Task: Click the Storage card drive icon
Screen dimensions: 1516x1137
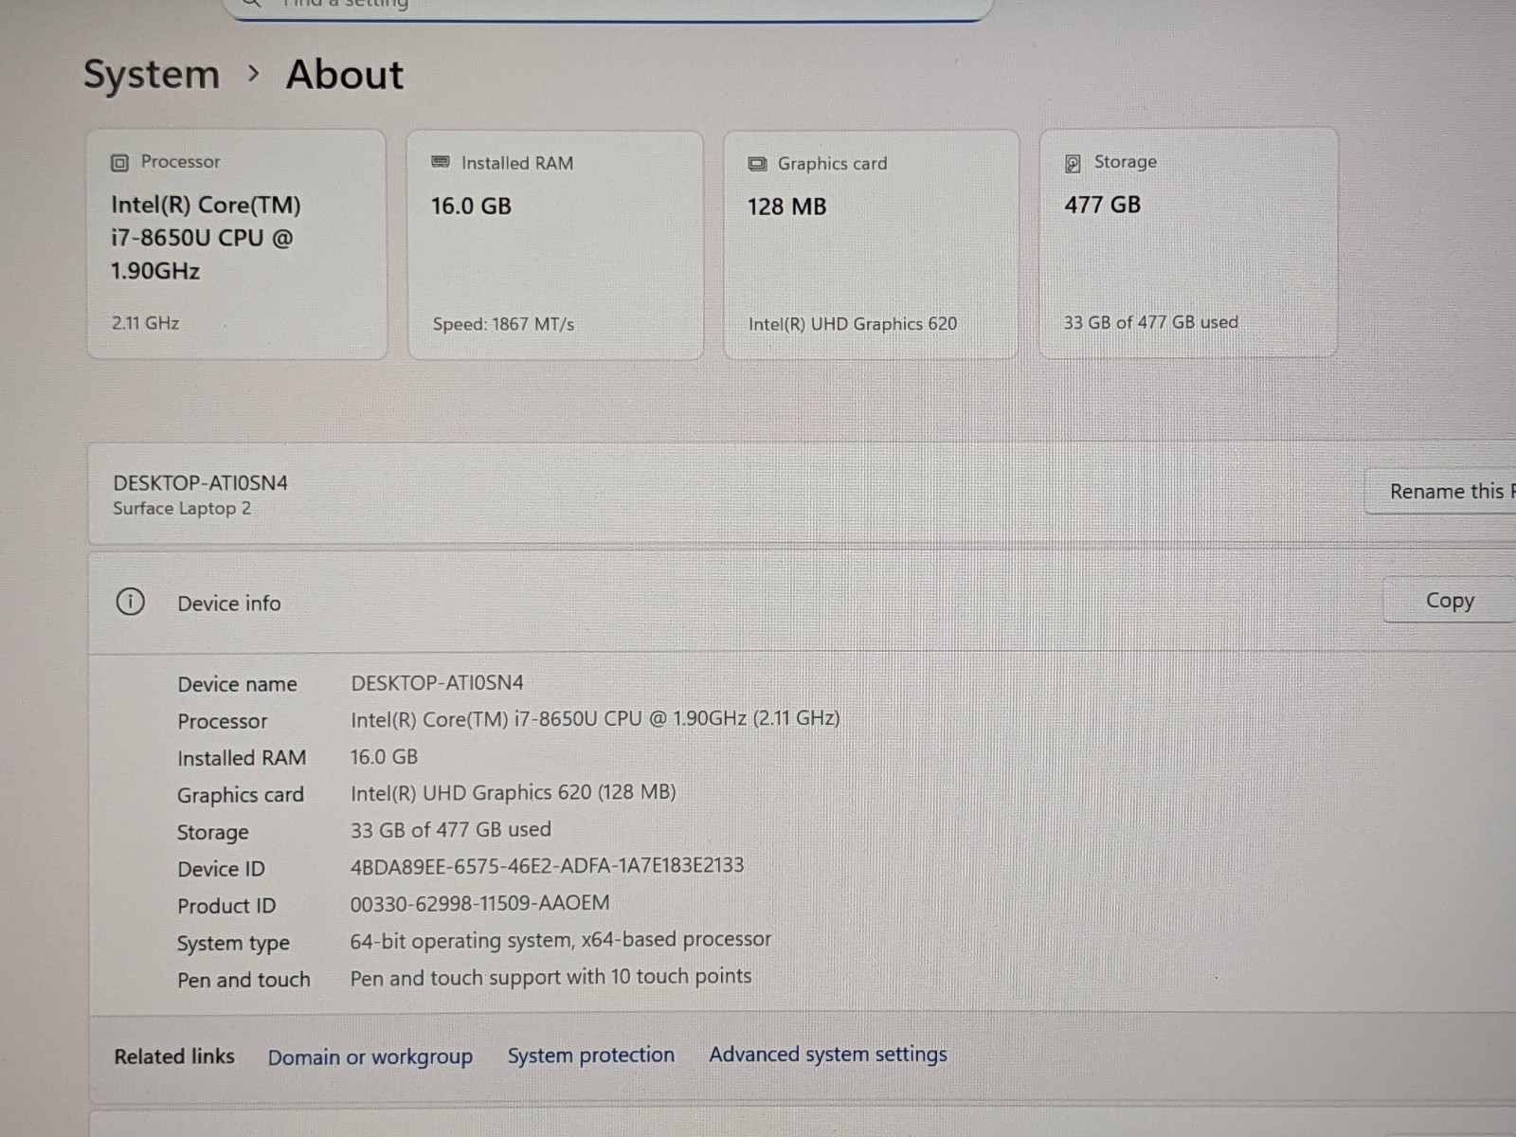Action: 1073,163
